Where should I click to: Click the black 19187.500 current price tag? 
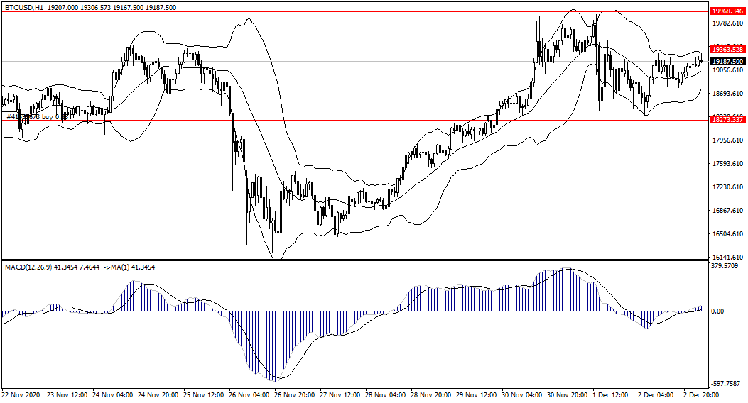point(727,61)
